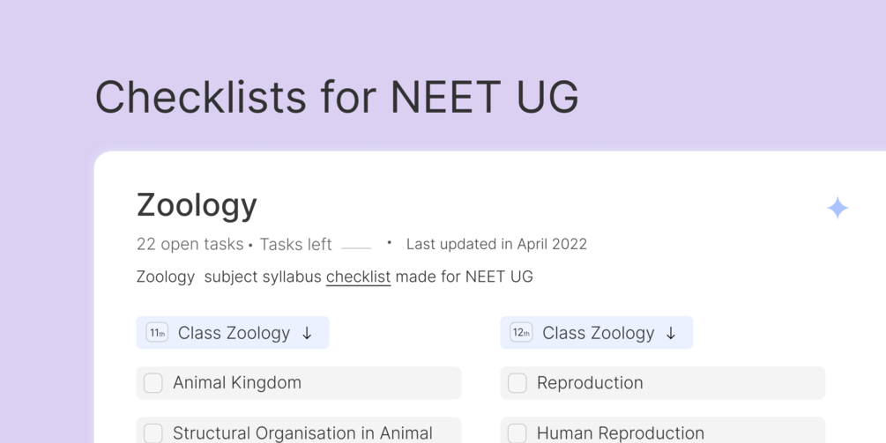The width and height of the screenshot is (886, 443).
Task: Click the blue sparkle icon
Action: [x=838, y=208]
